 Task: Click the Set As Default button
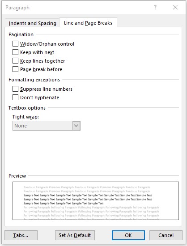point(75,235)
